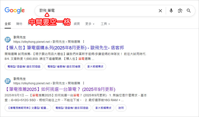
Task: Open the 說明 chip
Action: tap(121, 108)
